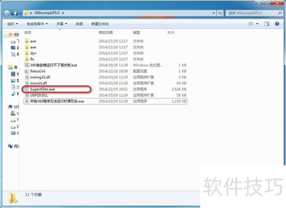Open Libraries (库) in navigation pane
The image size is (286, 208).
(x=13, y=68)
